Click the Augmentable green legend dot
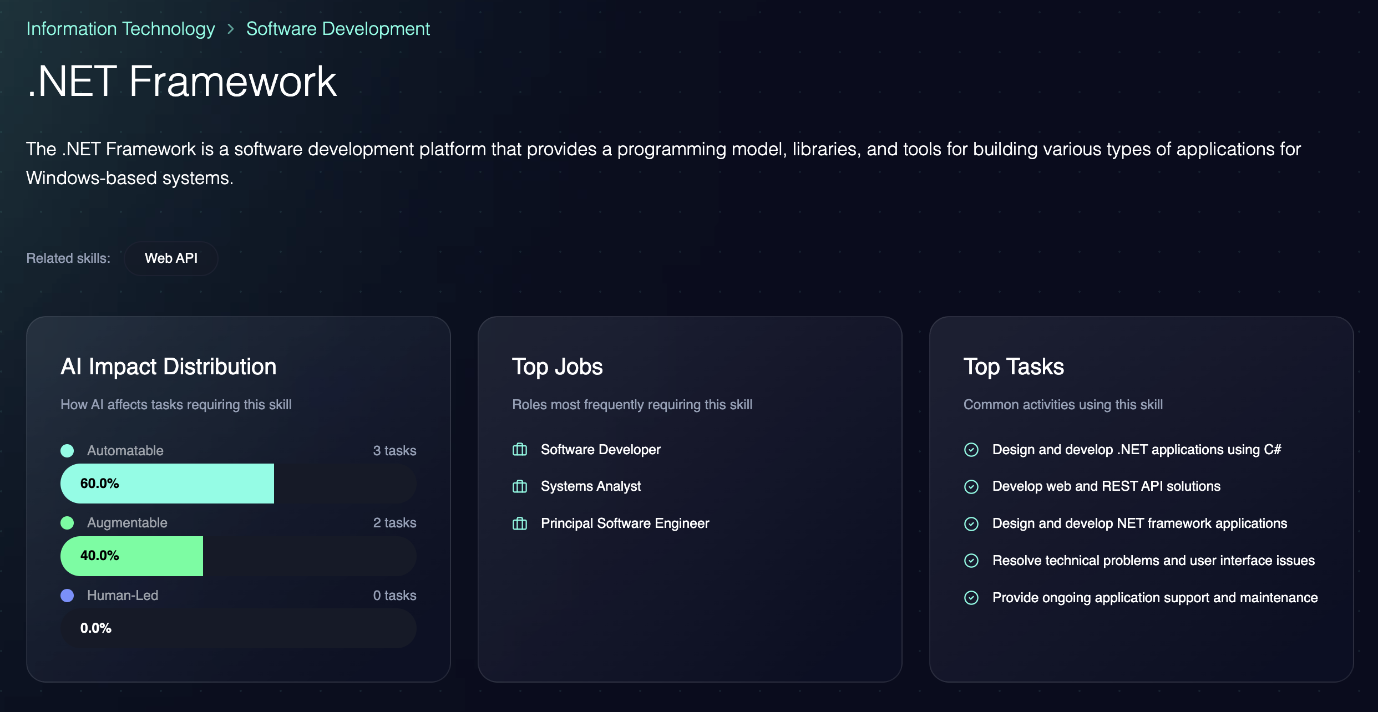Image resolution: width=1378 pixels, height=712 pixels. click(67, 523)
